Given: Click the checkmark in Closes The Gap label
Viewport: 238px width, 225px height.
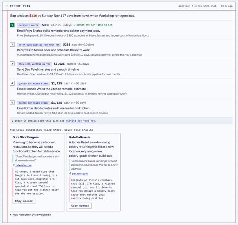Looking at the screenshot, I should tap(75, 25).
